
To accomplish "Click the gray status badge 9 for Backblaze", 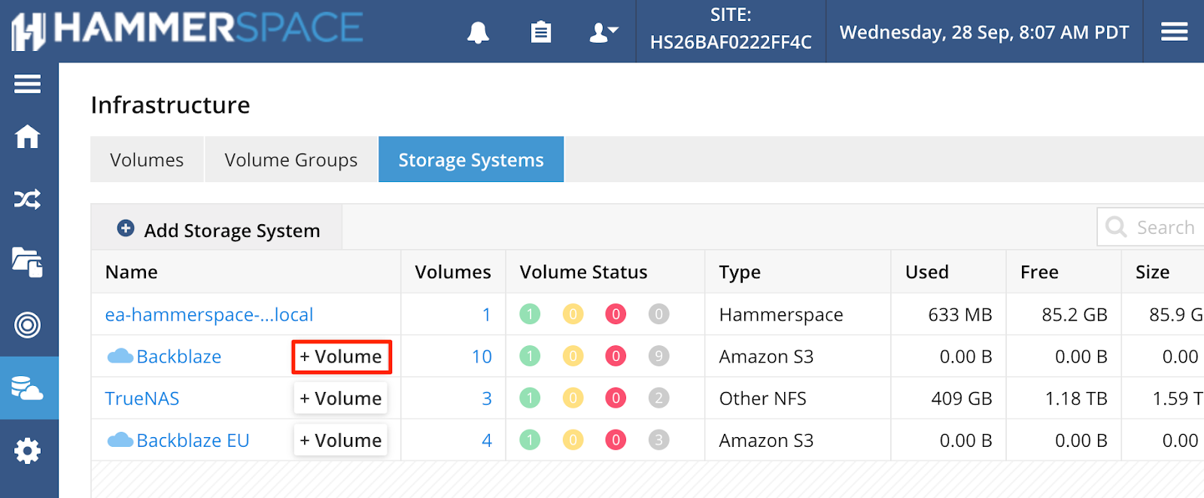I will point(658,356).
